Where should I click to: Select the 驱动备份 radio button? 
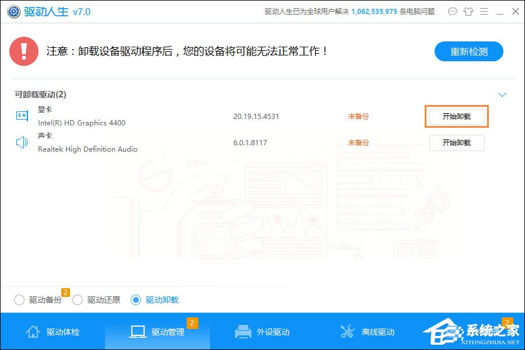19,299
